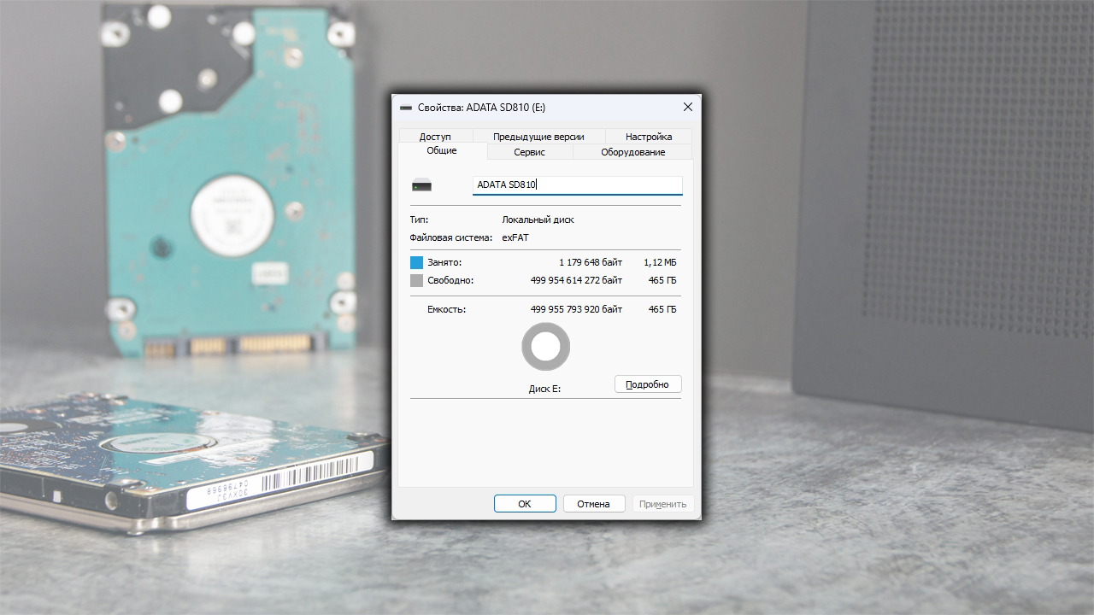Click the disk icon beside the name field
This screenshot has height=615, width=1094.
point(422,185)
